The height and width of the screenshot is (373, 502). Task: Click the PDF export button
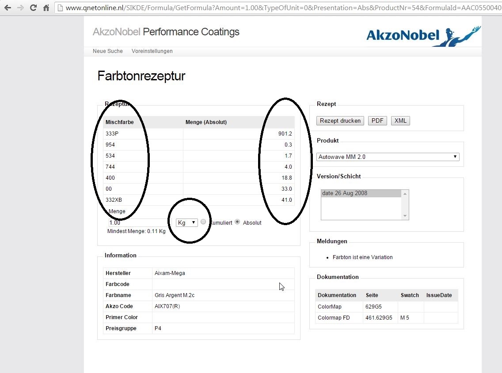coord(377,121)
